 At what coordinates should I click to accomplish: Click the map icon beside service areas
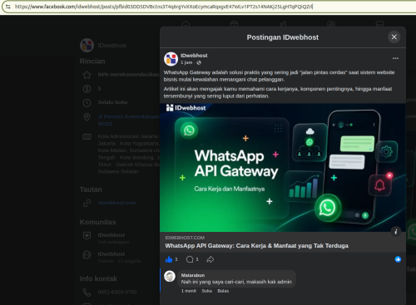[87, 136]
